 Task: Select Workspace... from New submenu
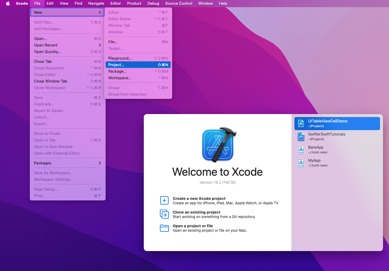138,78
